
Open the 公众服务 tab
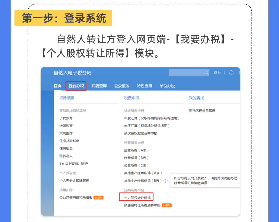click(122, 86)
